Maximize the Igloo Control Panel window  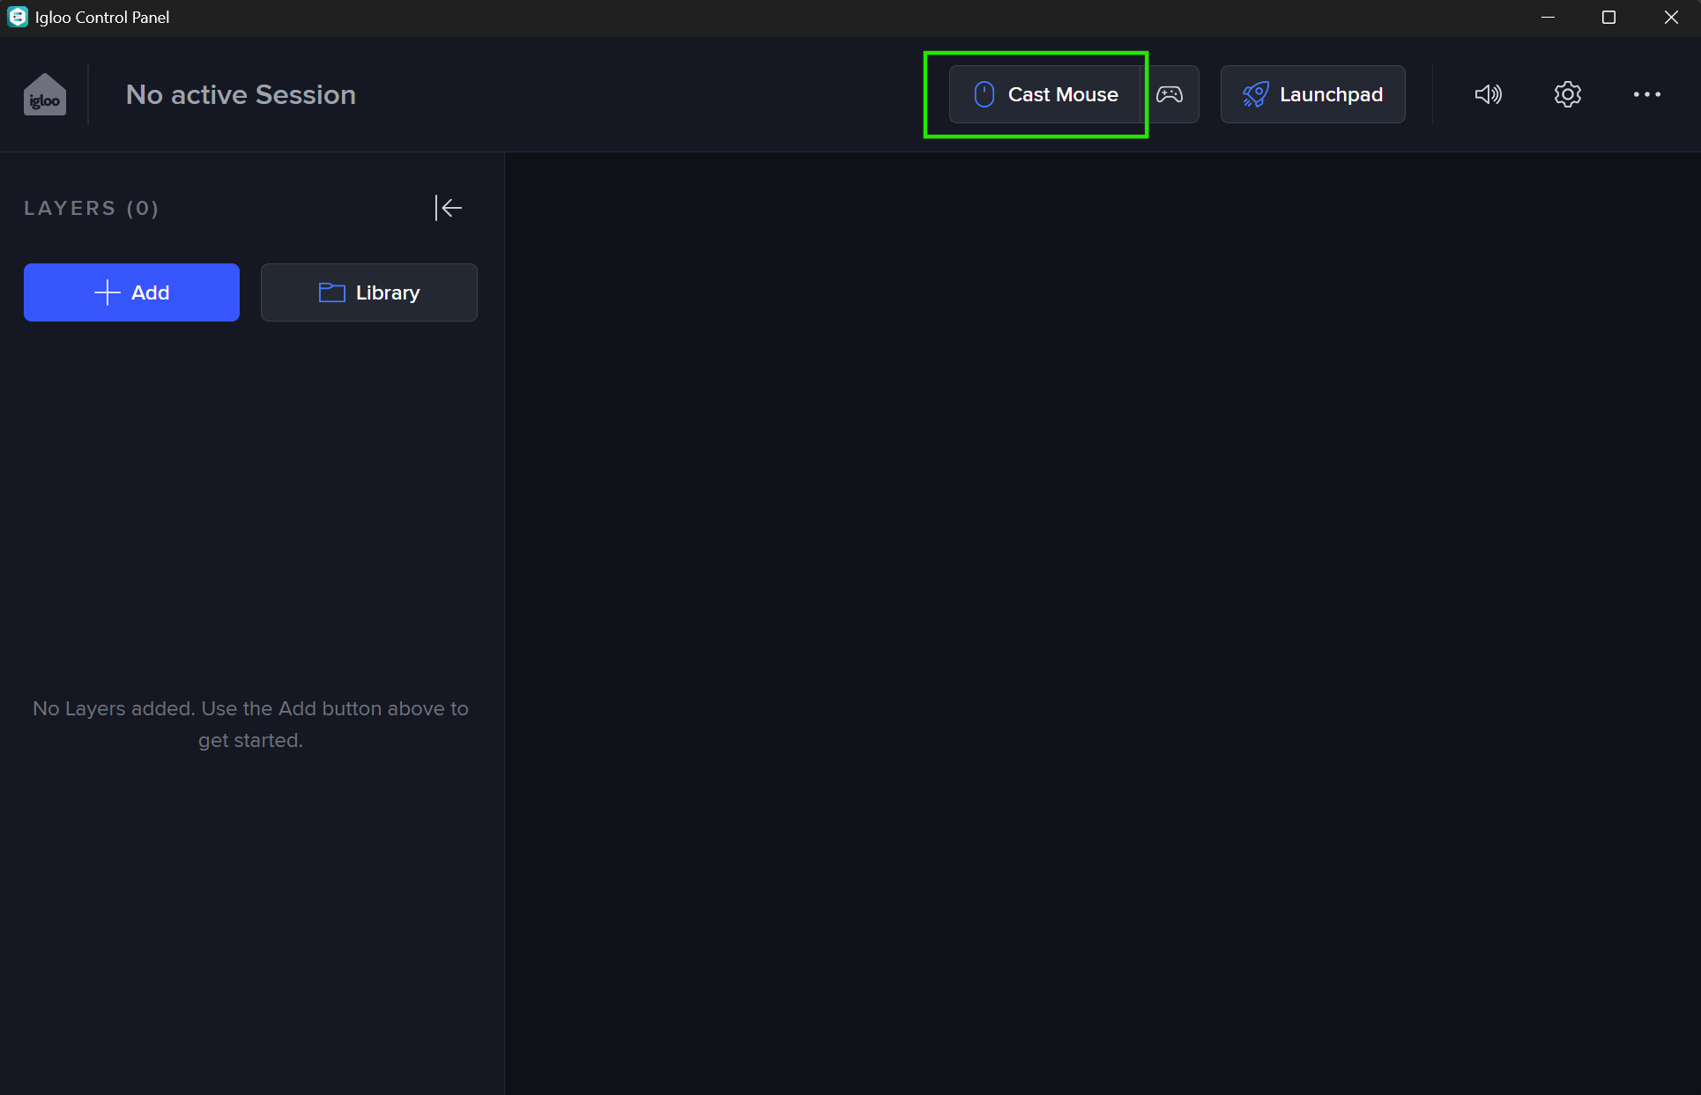coord(1608,18)
